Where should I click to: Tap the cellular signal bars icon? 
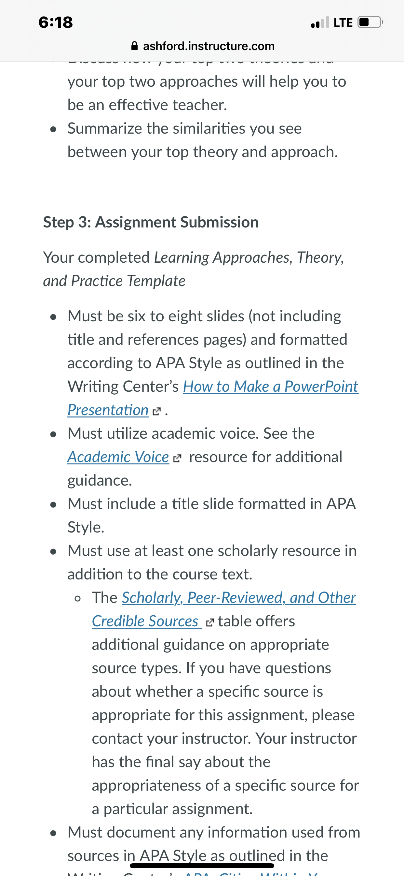[x=320, y=22]
